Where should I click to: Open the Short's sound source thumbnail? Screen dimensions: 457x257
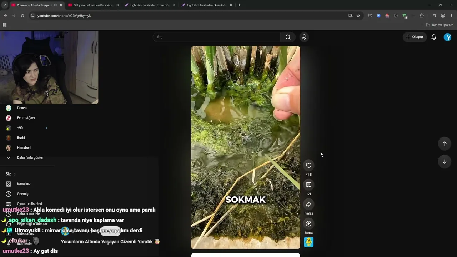[x=308, y=242]
